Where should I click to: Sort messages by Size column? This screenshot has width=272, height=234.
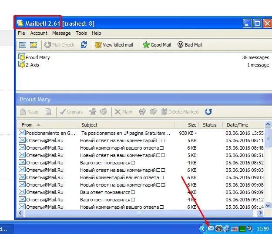coord(187,125)
